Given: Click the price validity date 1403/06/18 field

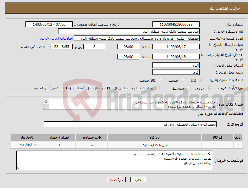Looking at the screenshot, I should pyautogui.click(x=176, y=57).
